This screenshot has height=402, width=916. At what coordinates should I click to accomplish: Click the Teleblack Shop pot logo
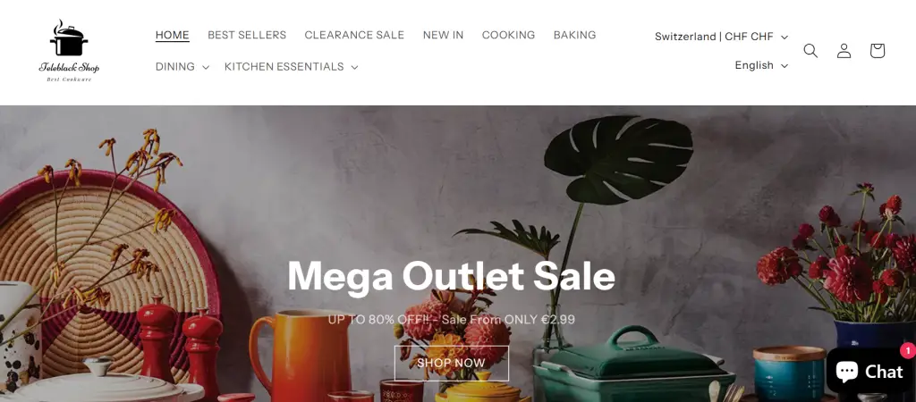[69, 51]
